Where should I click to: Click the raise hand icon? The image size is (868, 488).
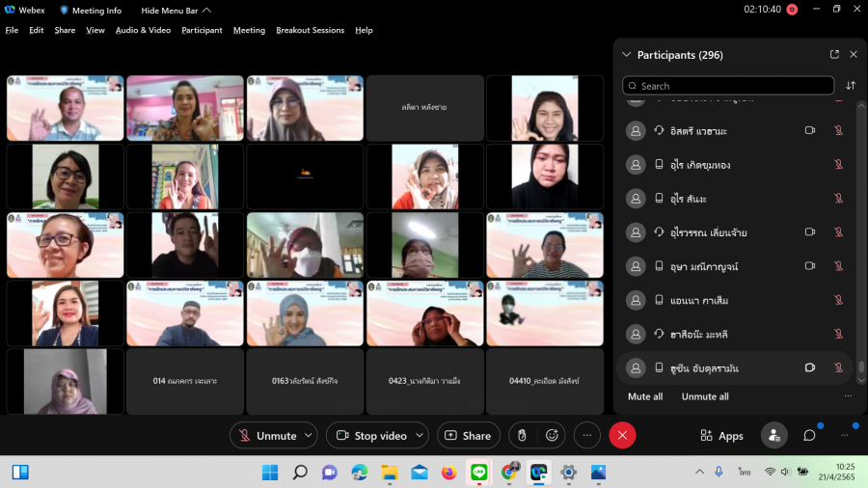(x=522, y=436)
